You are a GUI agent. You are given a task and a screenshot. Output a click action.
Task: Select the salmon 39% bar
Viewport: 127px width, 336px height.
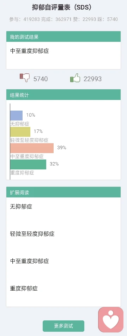(32, 148)
